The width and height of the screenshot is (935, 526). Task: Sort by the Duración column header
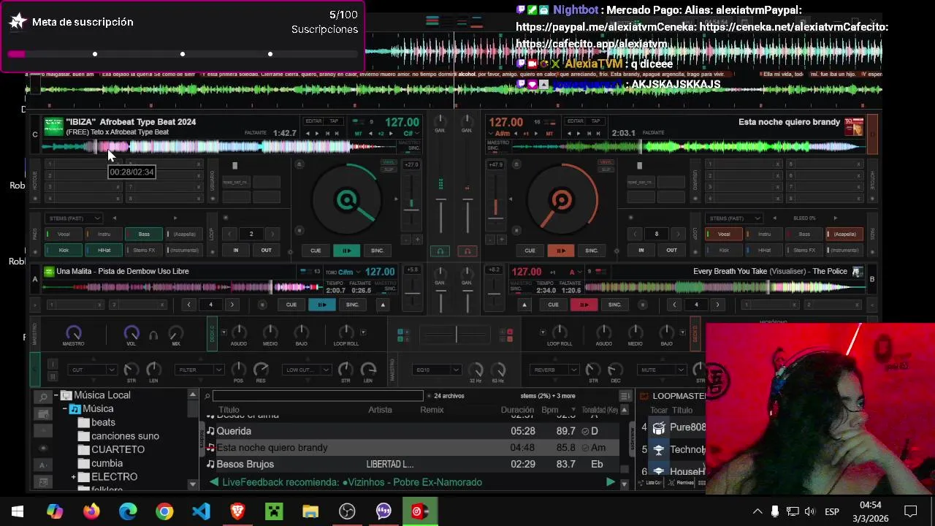pyautogui.click(x=517, y=410)
